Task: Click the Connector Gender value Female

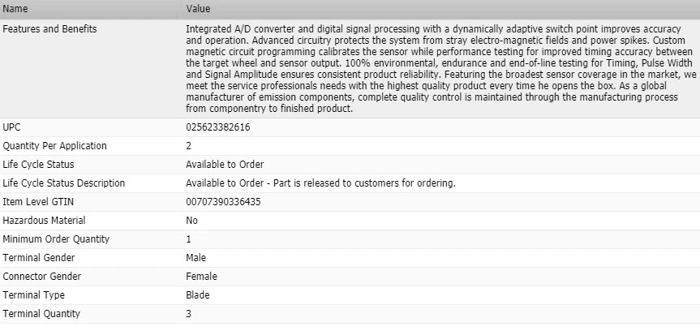Action: point(201,277)
